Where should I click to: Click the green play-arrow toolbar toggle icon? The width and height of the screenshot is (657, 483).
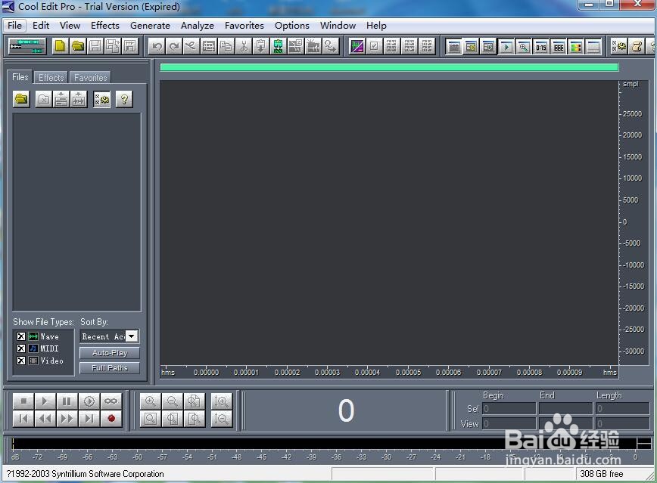coord(506,46)
